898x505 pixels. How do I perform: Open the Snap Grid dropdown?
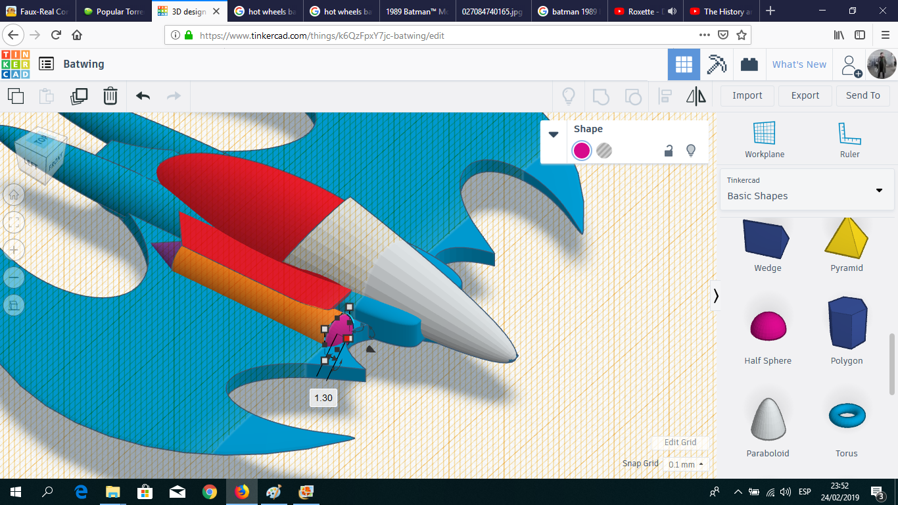coord(686,464)
